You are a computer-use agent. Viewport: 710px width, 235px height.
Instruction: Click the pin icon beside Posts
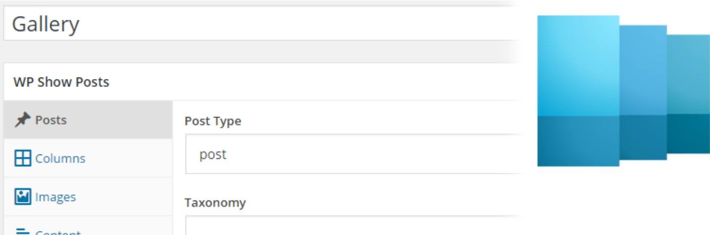point(21,120)
